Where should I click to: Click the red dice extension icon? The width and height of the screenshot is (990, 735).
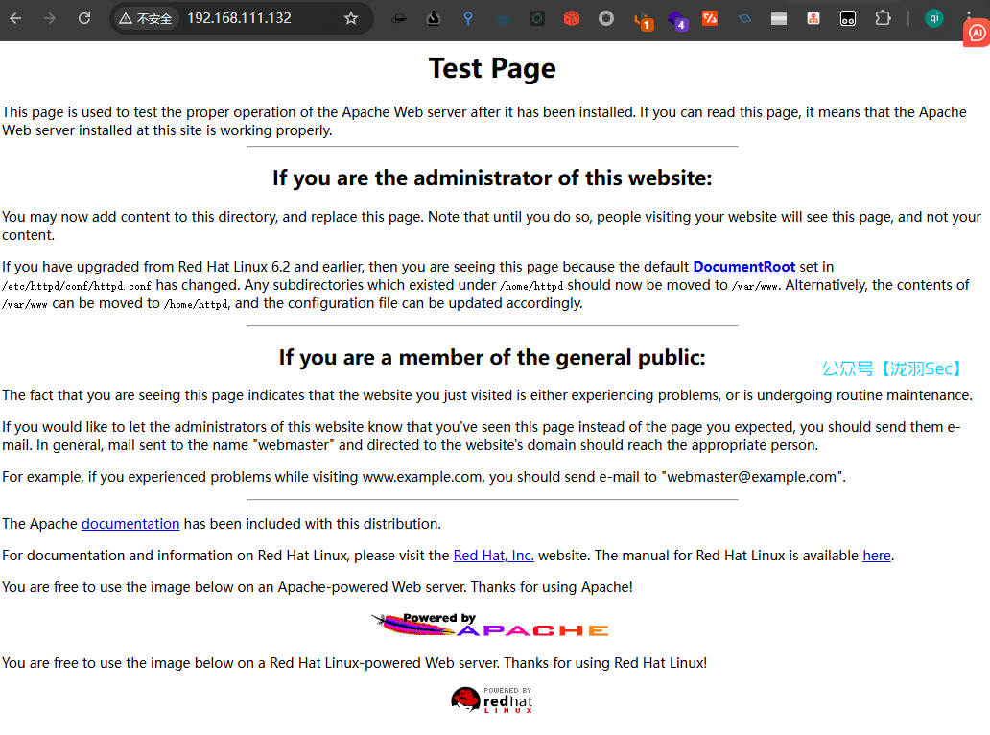572,18
